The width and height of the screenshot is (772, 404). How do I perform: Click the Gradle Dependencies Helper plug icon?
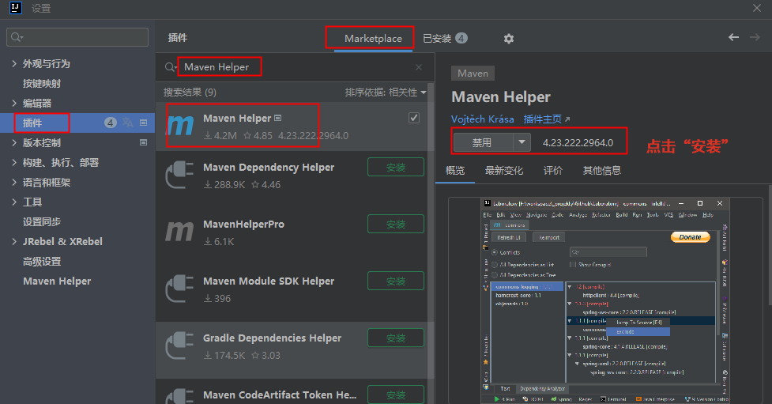click(x=179, y=345)
